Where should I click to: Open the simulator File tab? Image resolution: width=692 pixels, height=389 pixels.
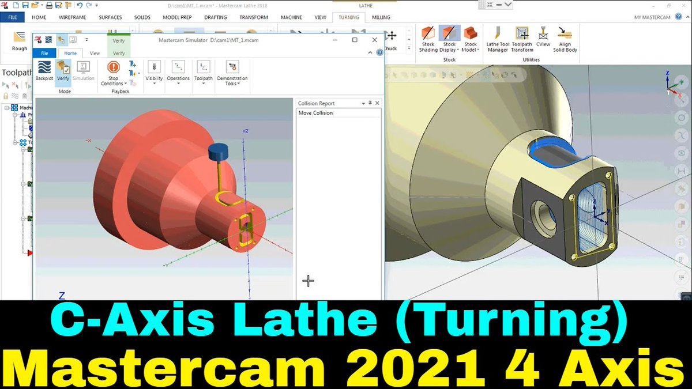[45, 53]
